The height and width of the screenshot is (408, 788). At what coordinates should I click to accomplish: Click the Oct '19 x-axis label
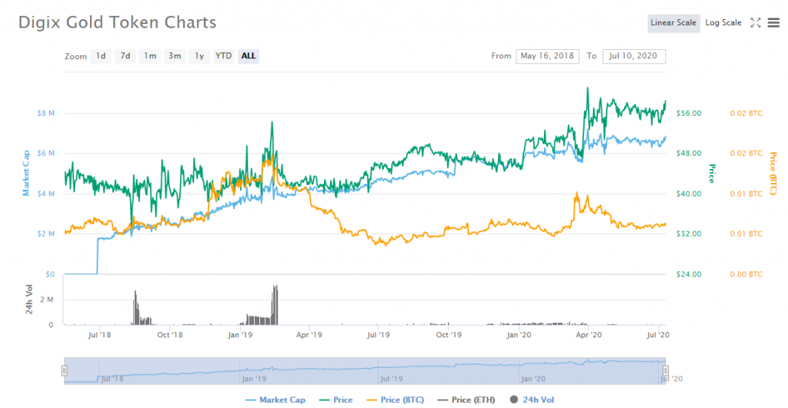tap(449, 335)
